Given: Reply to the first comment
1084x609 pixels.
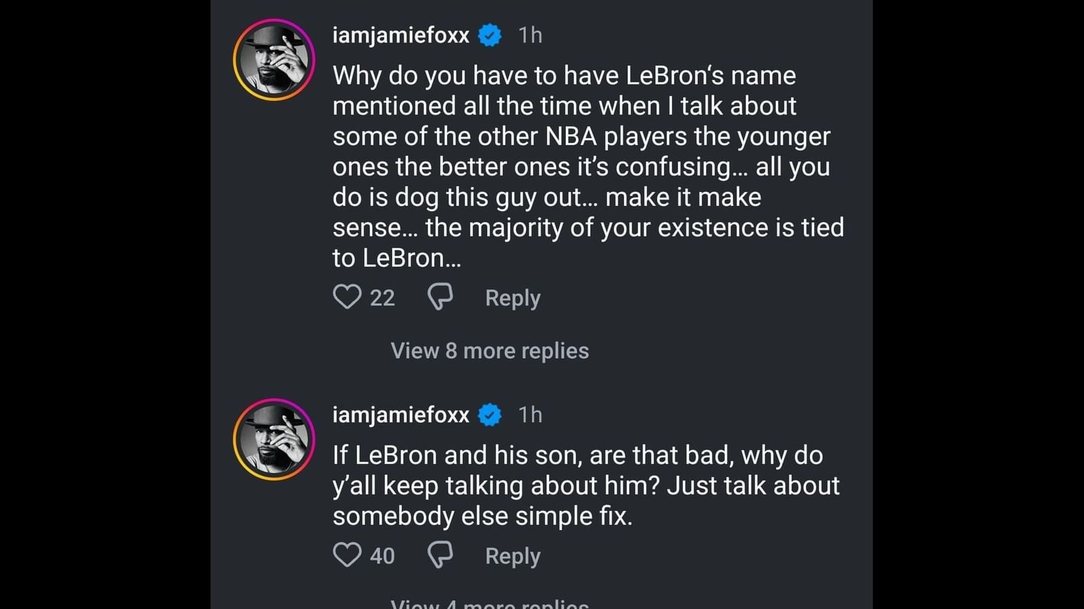Looking at the screenshot, I should (x=512, y=297).
